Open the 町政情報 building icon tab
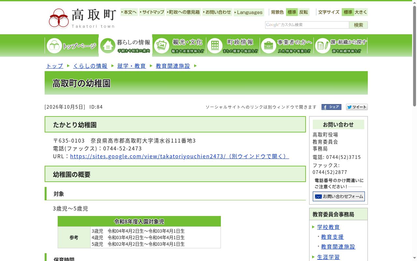 click(233, 46)
